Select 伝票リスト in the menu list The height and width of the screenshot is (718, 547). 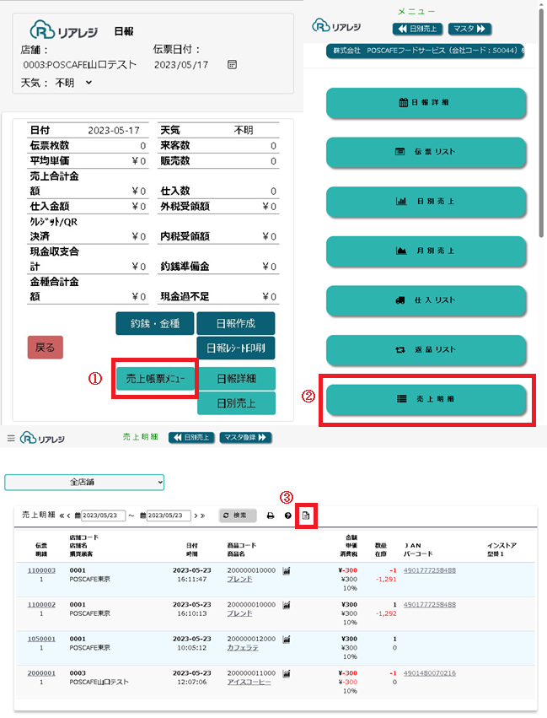(426, 152)
